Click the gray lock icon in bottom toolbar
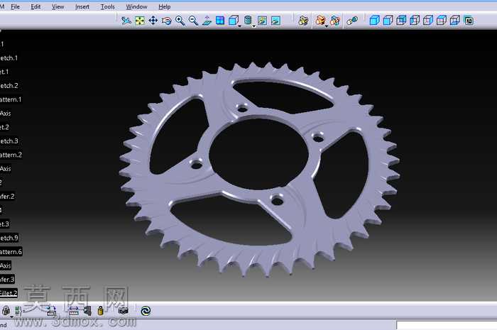The width and height of the screenshot is (497, 330). coord(6,311)
